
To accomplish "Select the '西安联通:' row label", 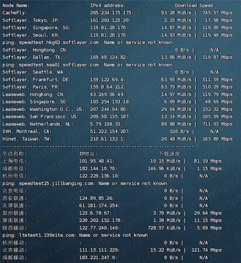I will (15, 198).
